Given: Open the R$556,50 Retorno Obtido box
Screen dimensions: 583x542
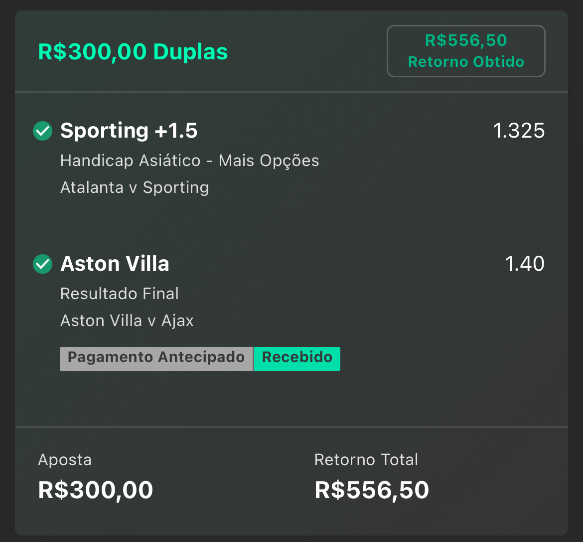Looking at the screenshot, I should pyautogui.click(x=466, y=51).
